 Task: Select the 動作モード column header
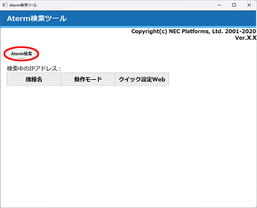[88, 79]
